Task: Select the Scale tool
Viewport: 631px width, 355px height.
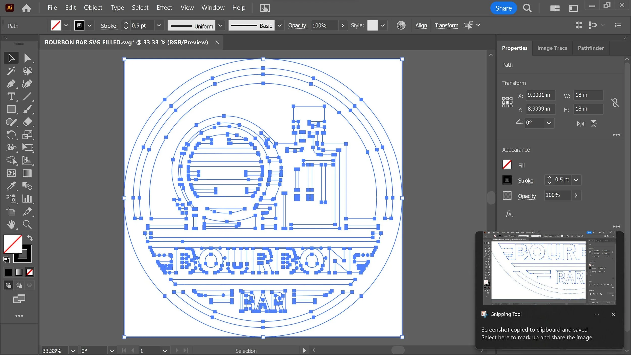Action: click(27, 135)
